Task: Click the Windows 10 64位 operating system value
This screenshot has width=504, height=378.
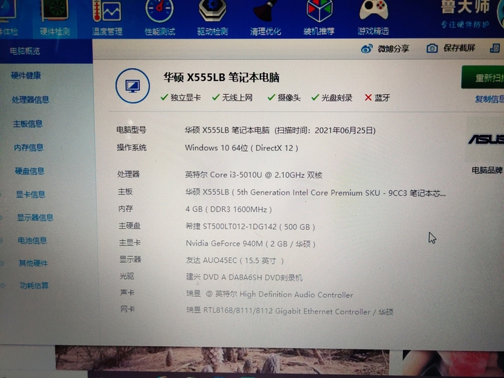Action: pos(242,148)
